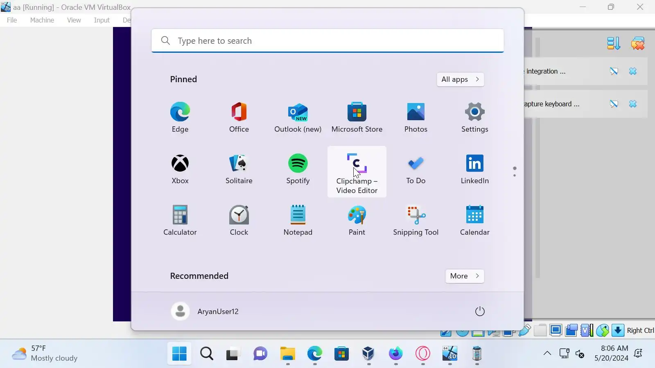This screenshot has width=655, height=368.
Task: Click the mouse integration status icon
Action: coord(602,330)
